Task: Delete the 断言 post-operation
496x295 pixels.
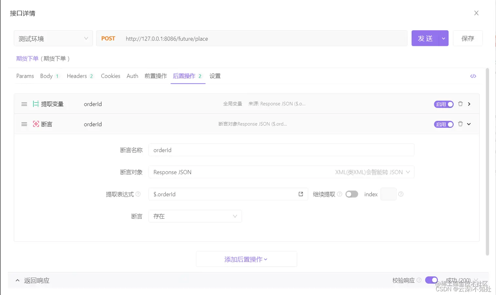Action: tap(460, 124)
